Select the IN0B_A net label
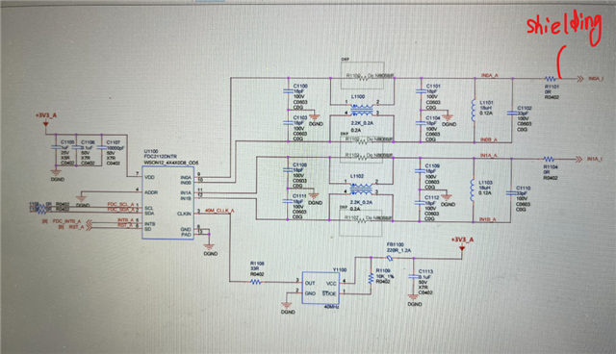This screenshot has width=616, height=354. (489, 139)
